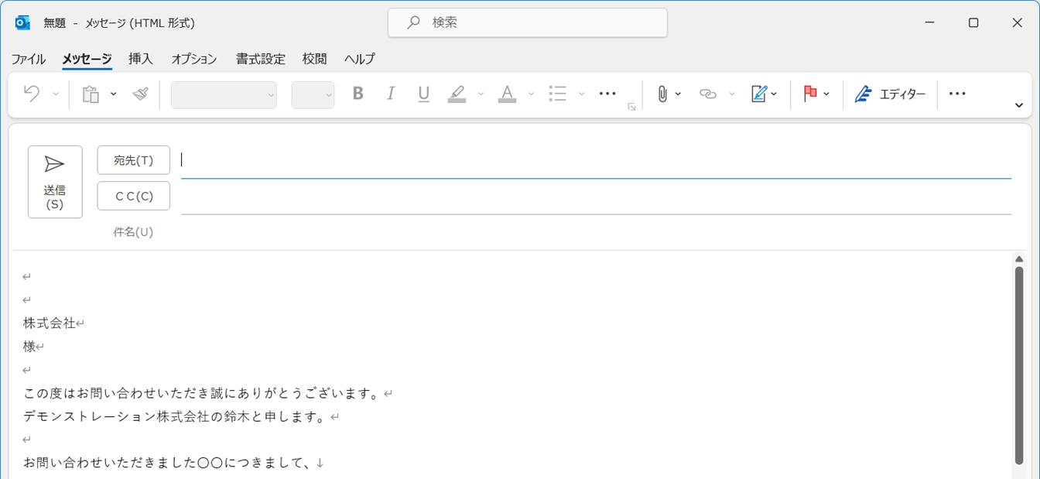Open the font name dropdown
Image resolution: width=1040 pixels, height=479 pixels.
pyautogui.click(x=224, y=94)
